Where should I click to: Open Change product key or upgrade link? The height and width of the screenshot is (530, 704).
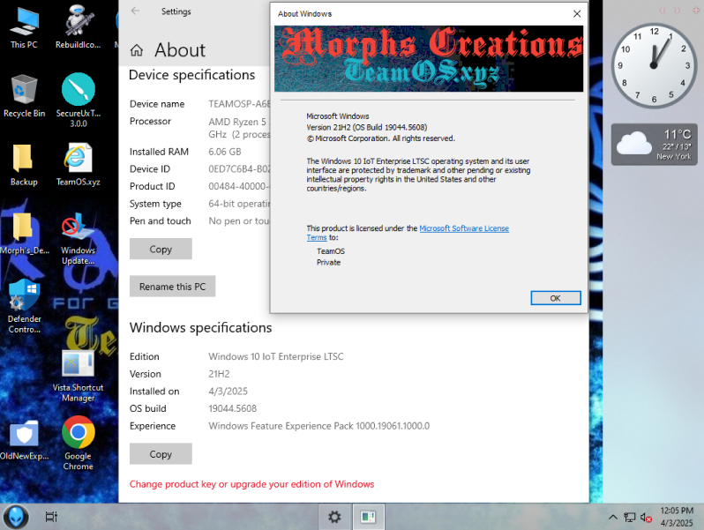[x=252, y=484]
